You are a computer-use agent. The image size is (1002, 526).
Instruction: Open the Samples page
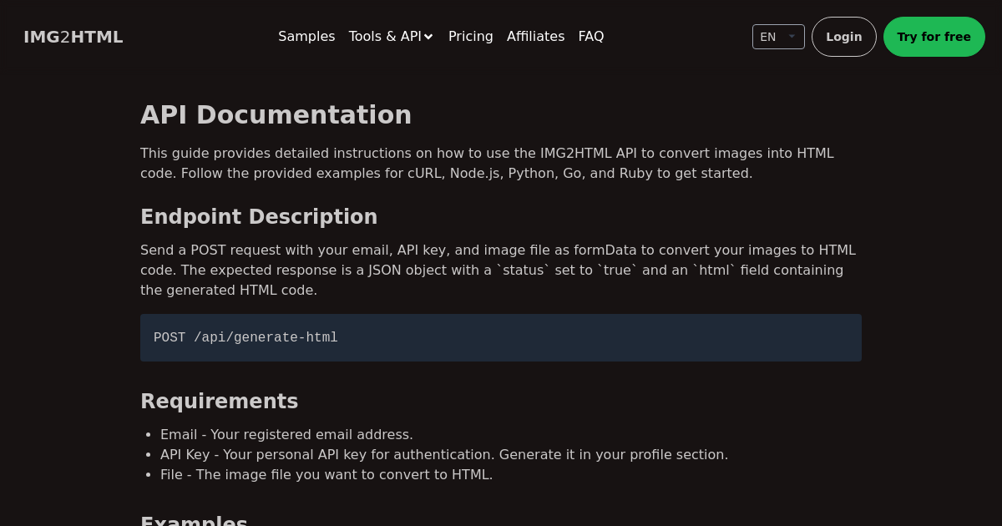306,37
